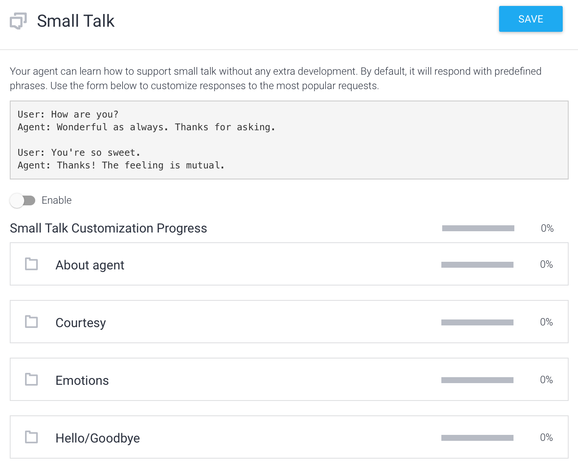Expand the Courtesy section

(x=289, y=322)
